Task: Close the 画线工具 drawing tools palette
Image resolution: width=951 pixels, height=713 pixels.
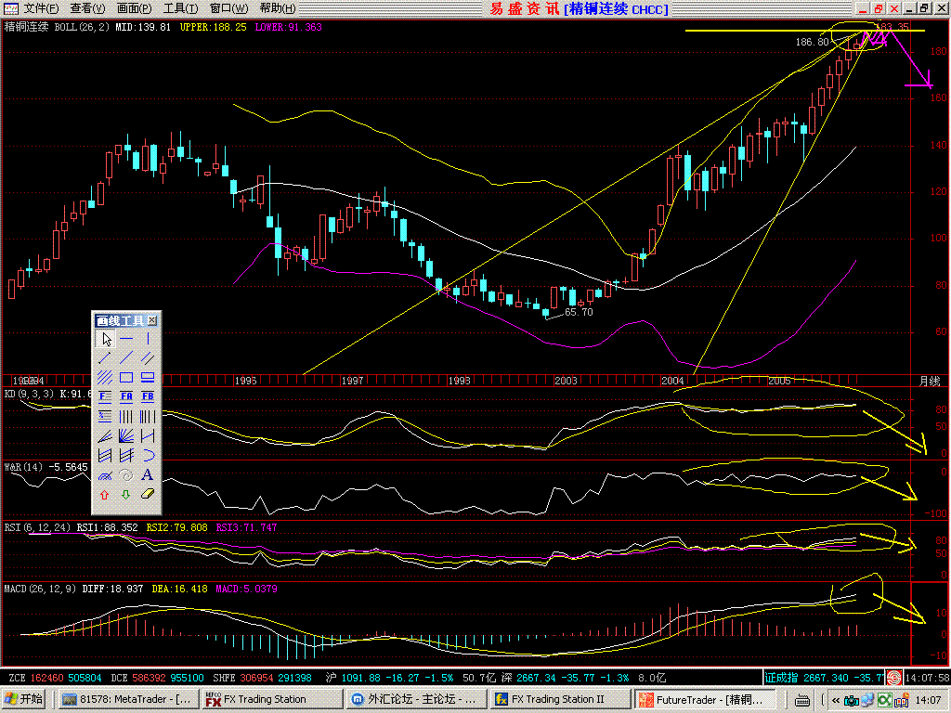Action: point(152,320)
